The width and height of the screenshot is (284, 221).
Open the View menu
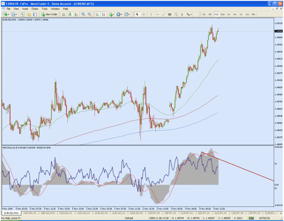pos(16,9)
